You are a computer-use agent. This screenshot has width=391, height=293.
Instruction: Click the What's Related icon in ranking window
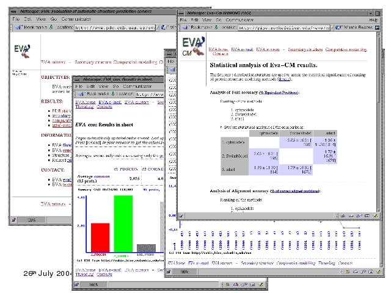338,27
